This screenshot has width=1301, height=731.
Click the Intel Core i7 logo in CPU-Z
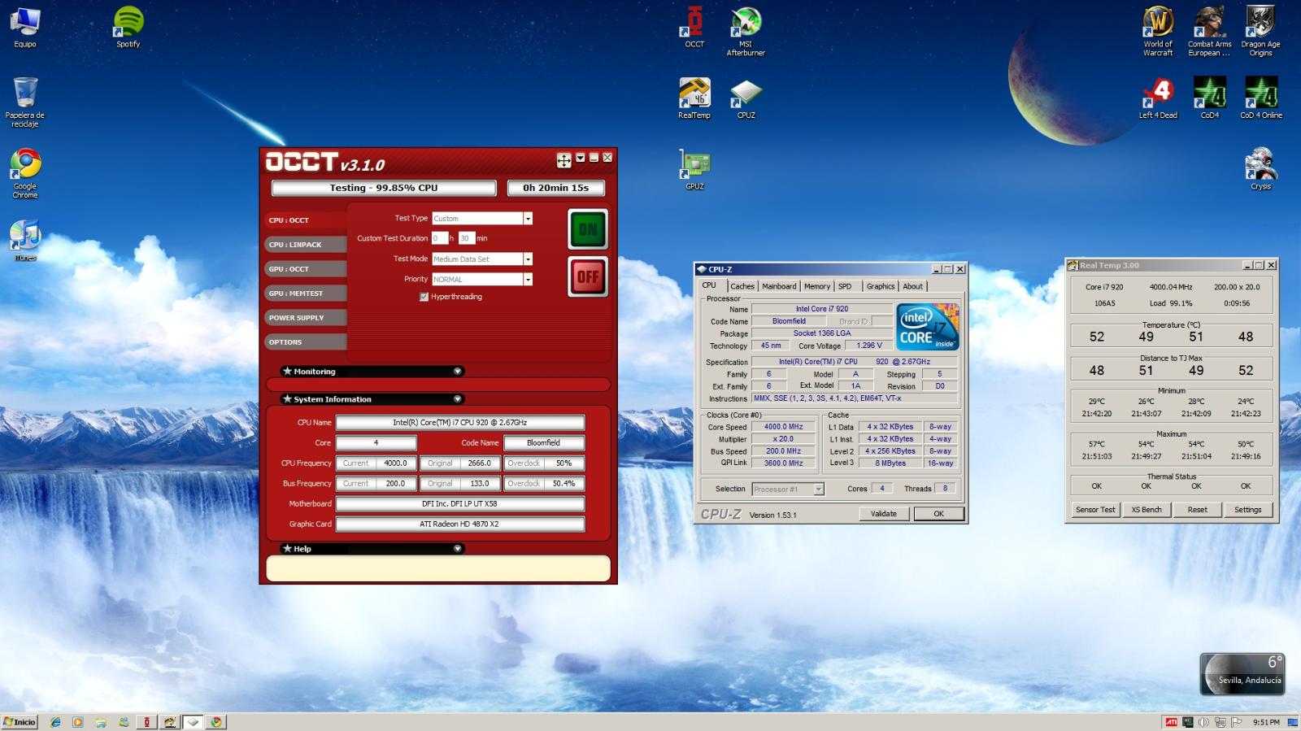[x=928, y=327]
